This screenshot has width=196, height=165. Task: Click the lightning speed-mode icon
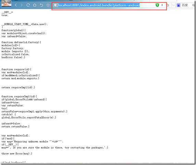(x=162, y=5)
